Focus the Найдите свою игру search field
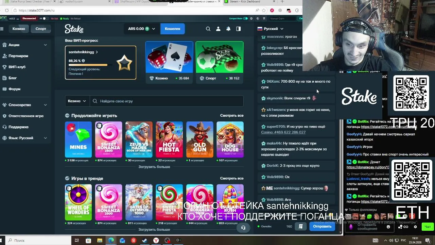The width and height of the screenshot is (435, 245). pyautogui.click(x=167, y=101)
